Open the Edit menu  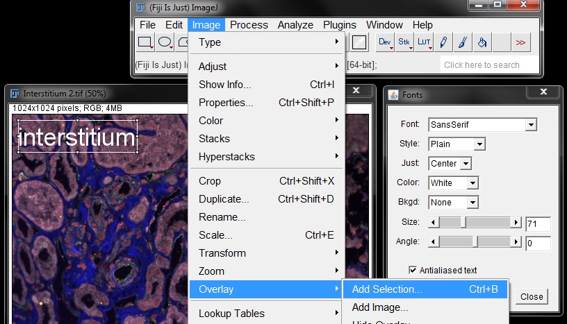pyautogui.click(x=174, y=25)
